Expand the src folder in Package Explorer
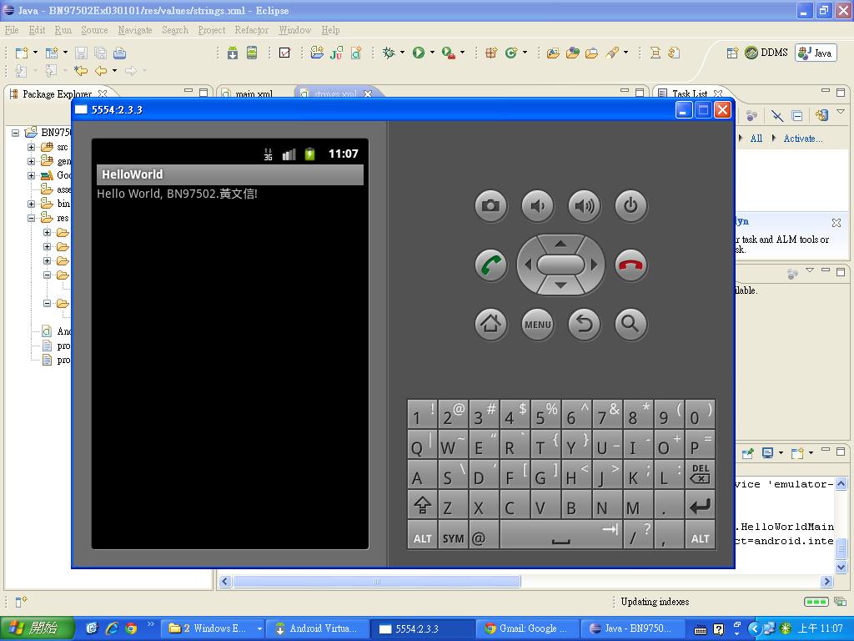The image size is (854, 641). [32, 147]
